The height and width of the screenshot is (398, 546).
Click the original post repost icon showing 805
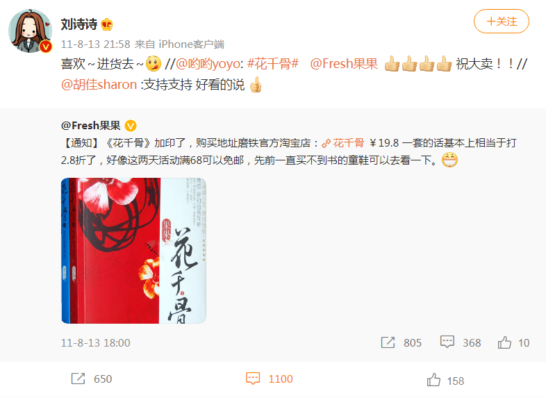[388, 342]
